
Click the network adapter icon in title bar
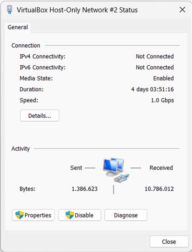point(9,10)
